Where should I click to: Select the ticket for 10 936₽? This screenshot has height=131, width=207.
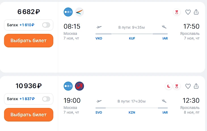click(x=28, y=115)
